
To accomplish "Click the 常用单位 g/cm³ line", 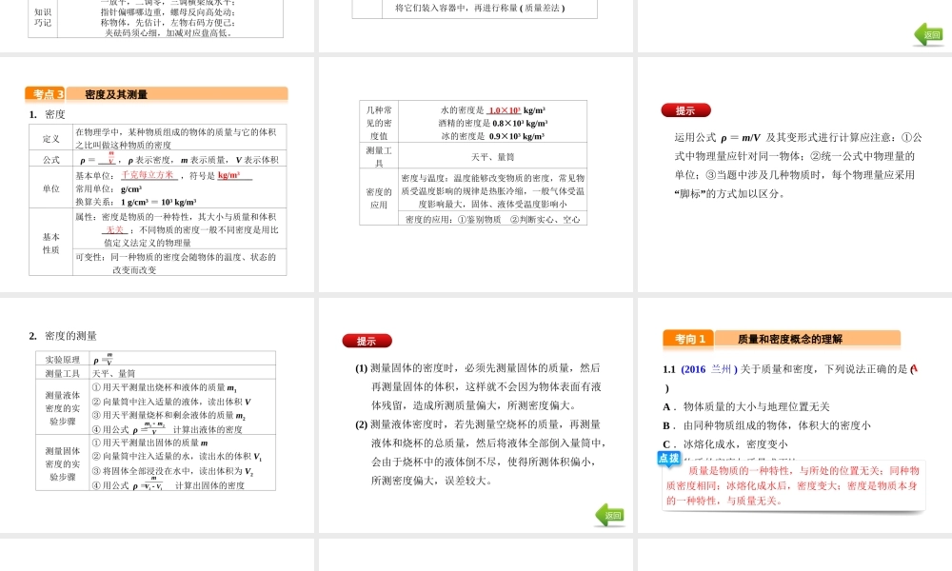I will pos(109,189).
